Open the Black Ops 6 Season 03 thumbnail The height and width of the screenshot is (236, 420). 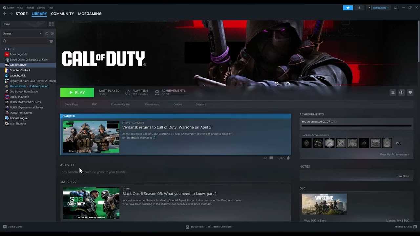pos(91,203)
